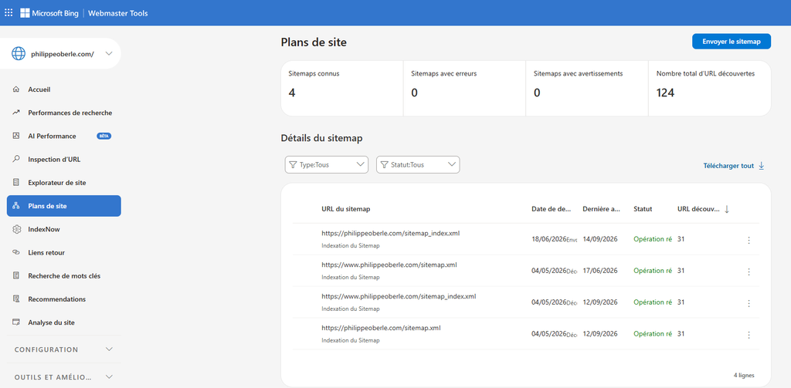Click the Recommendations icon

click(x=16, y=299)
